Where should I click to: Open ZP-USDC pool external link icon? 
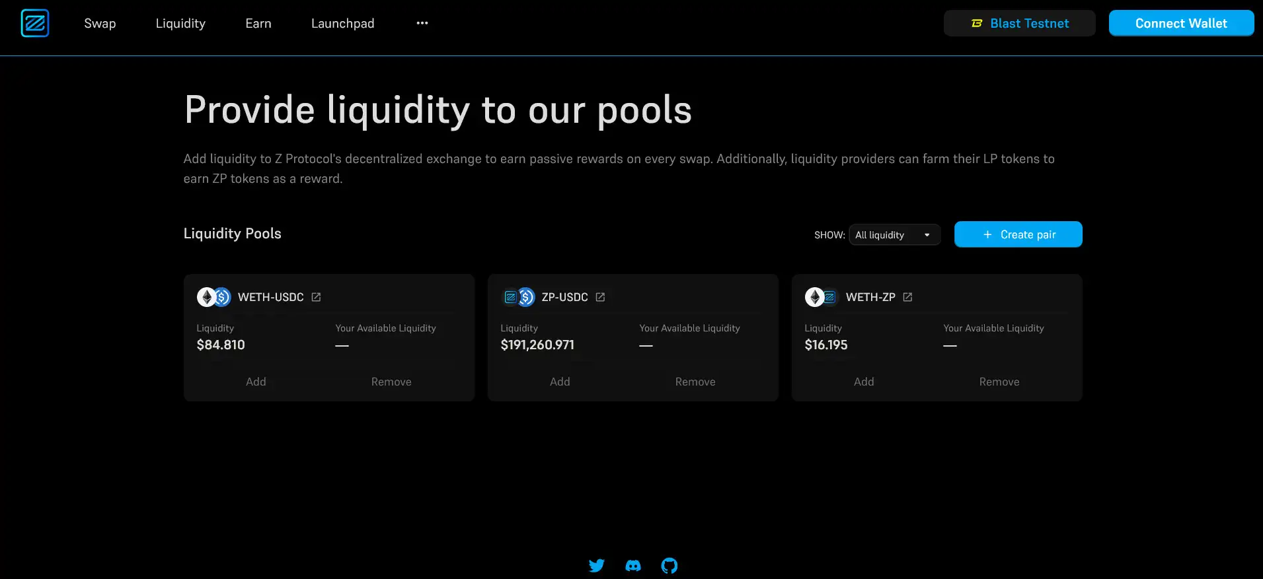(600, 297)
